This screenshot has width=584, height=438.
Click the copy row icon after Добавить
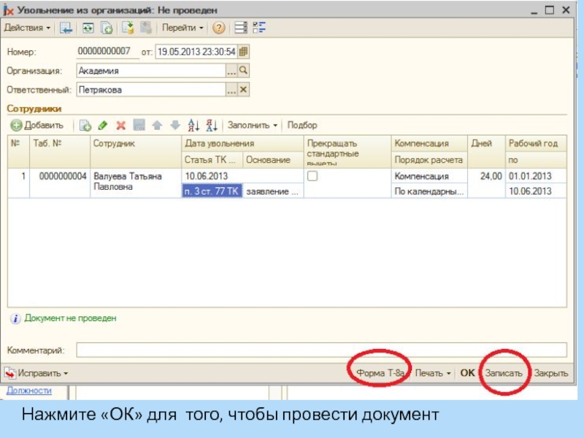[x=85, y=126]
